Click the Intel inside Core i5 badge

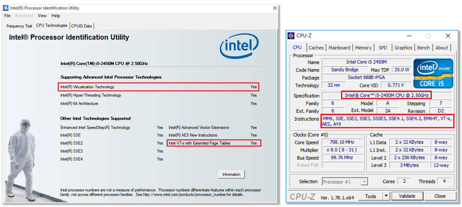433,73
